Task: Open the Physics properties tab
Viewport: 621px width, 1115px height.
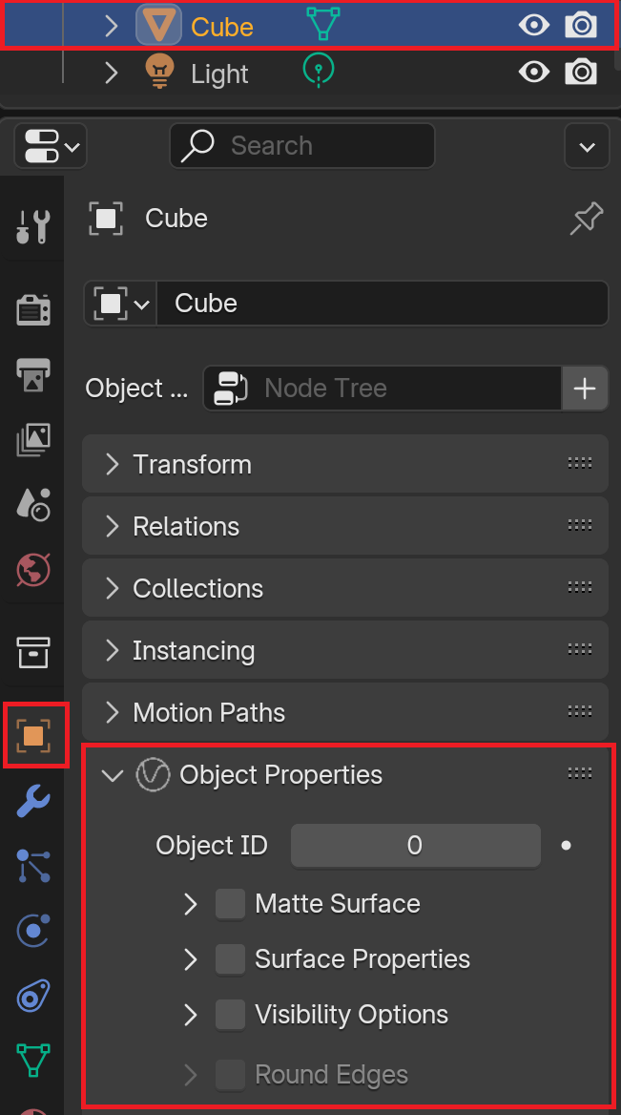Action: tap(32, 930)
